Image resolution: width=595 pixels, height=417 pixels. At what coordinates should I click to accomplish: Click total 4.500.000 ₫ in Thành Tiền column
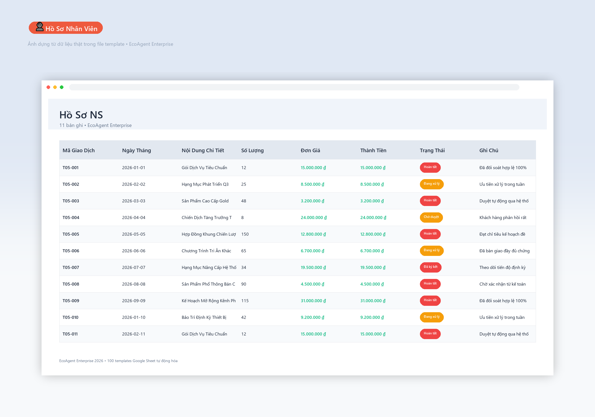click(x=372, y=284)
